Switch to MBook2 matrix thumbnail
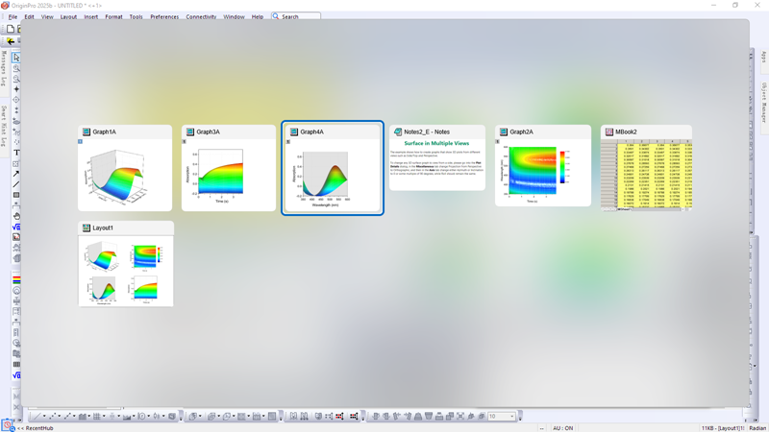 (x=646, y=168)
